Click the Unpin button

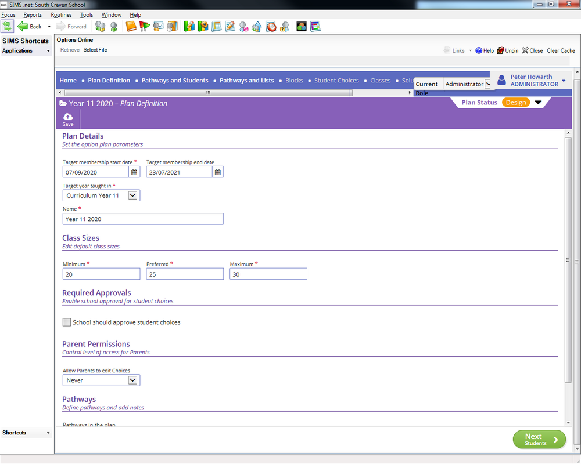pos(508,50)
